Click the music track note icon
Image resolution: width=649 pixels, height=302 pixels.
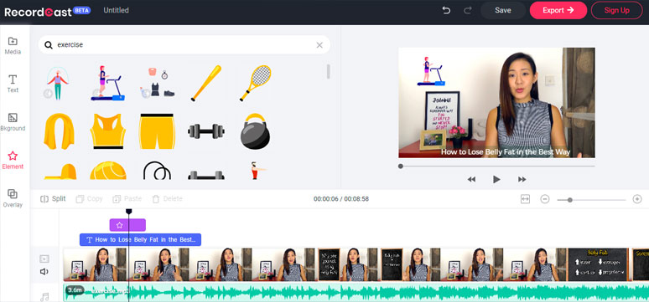pyautogui.click(x=44, y=297)
